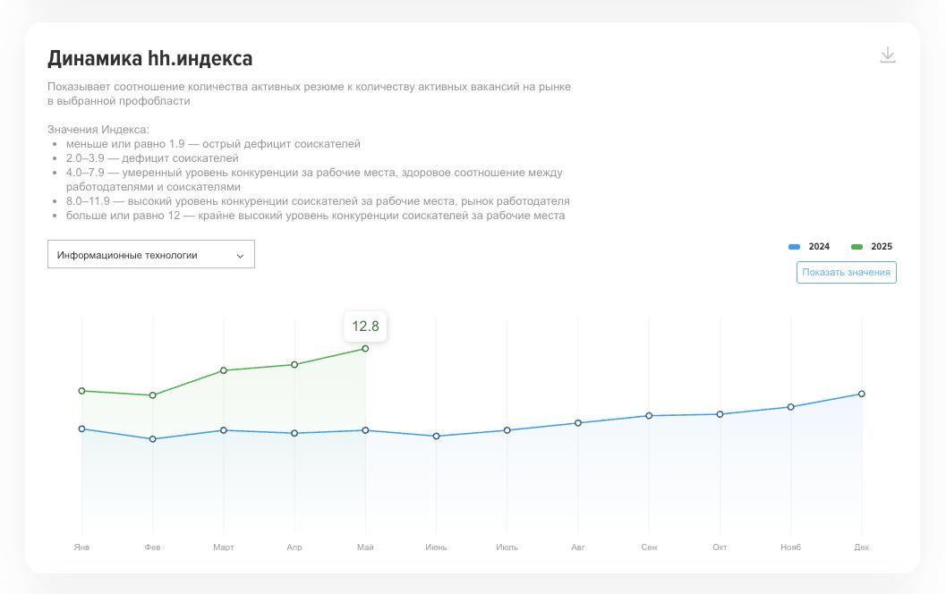Click the green 2025 legend swatch
Screen dimensions: 946x594
click(x=857, y=247)
